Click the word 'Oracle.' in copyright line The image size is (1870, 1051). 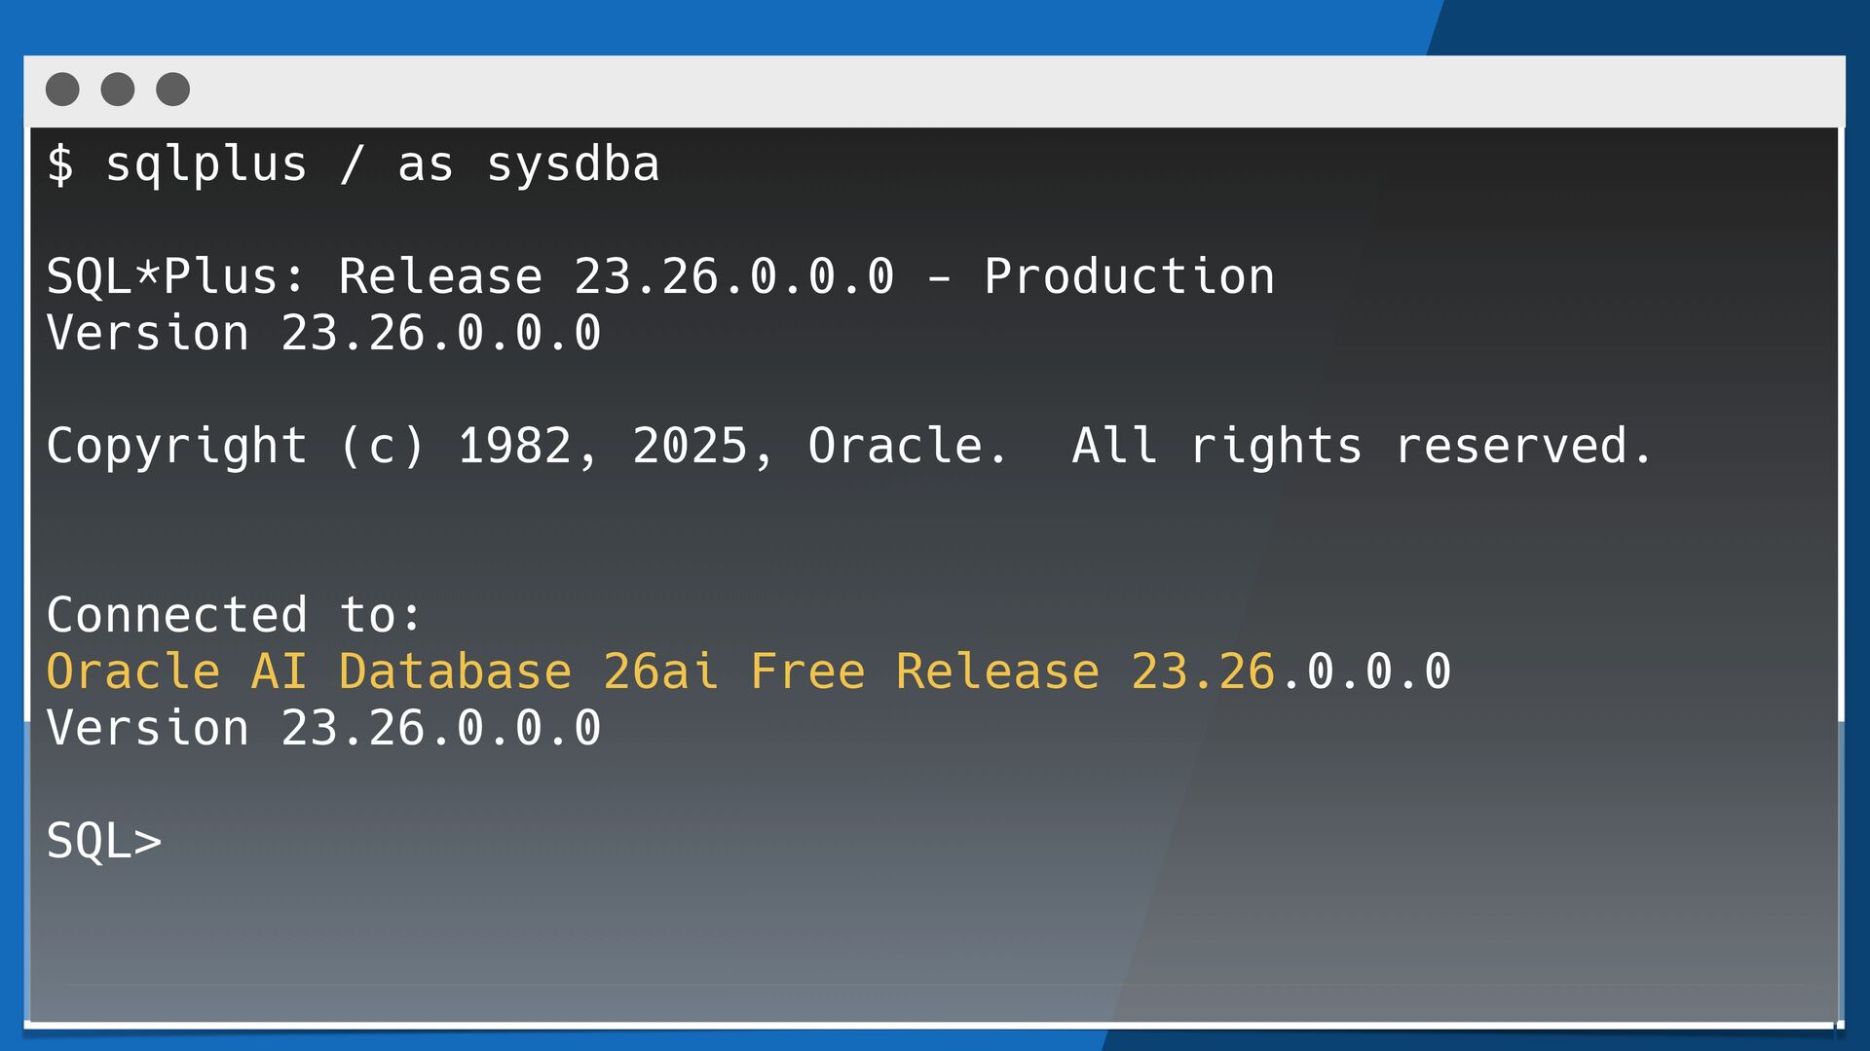point(908,446)
